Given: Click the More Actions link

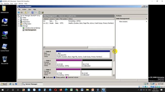Looking at the screenshot, I should [123, 21].
